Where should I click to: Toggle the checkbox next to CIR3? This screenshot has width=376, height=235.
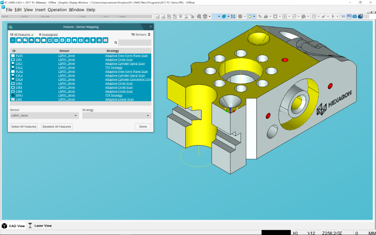tap(12, 87)
